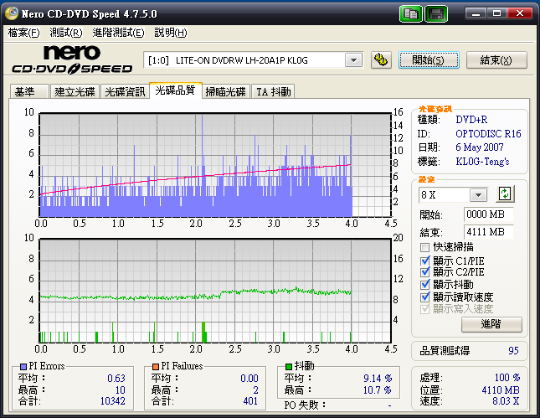
Task: Click the 開始(S) button
Action: pyautogui.click(x=429, y=60)
